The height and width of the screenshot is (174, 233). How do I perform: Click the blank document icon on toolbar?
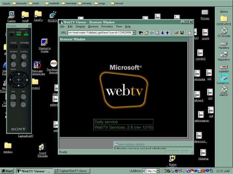click(190, 33)
